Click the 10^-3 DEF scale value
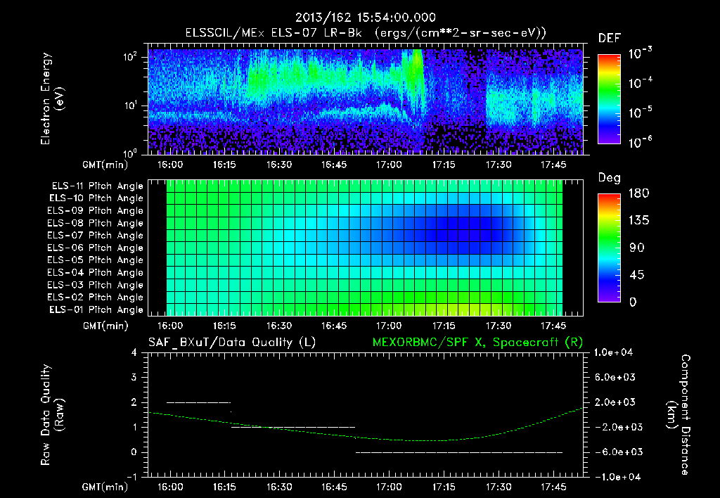The image size is (720, 498). pyautogui.click(x=640, y=53)
